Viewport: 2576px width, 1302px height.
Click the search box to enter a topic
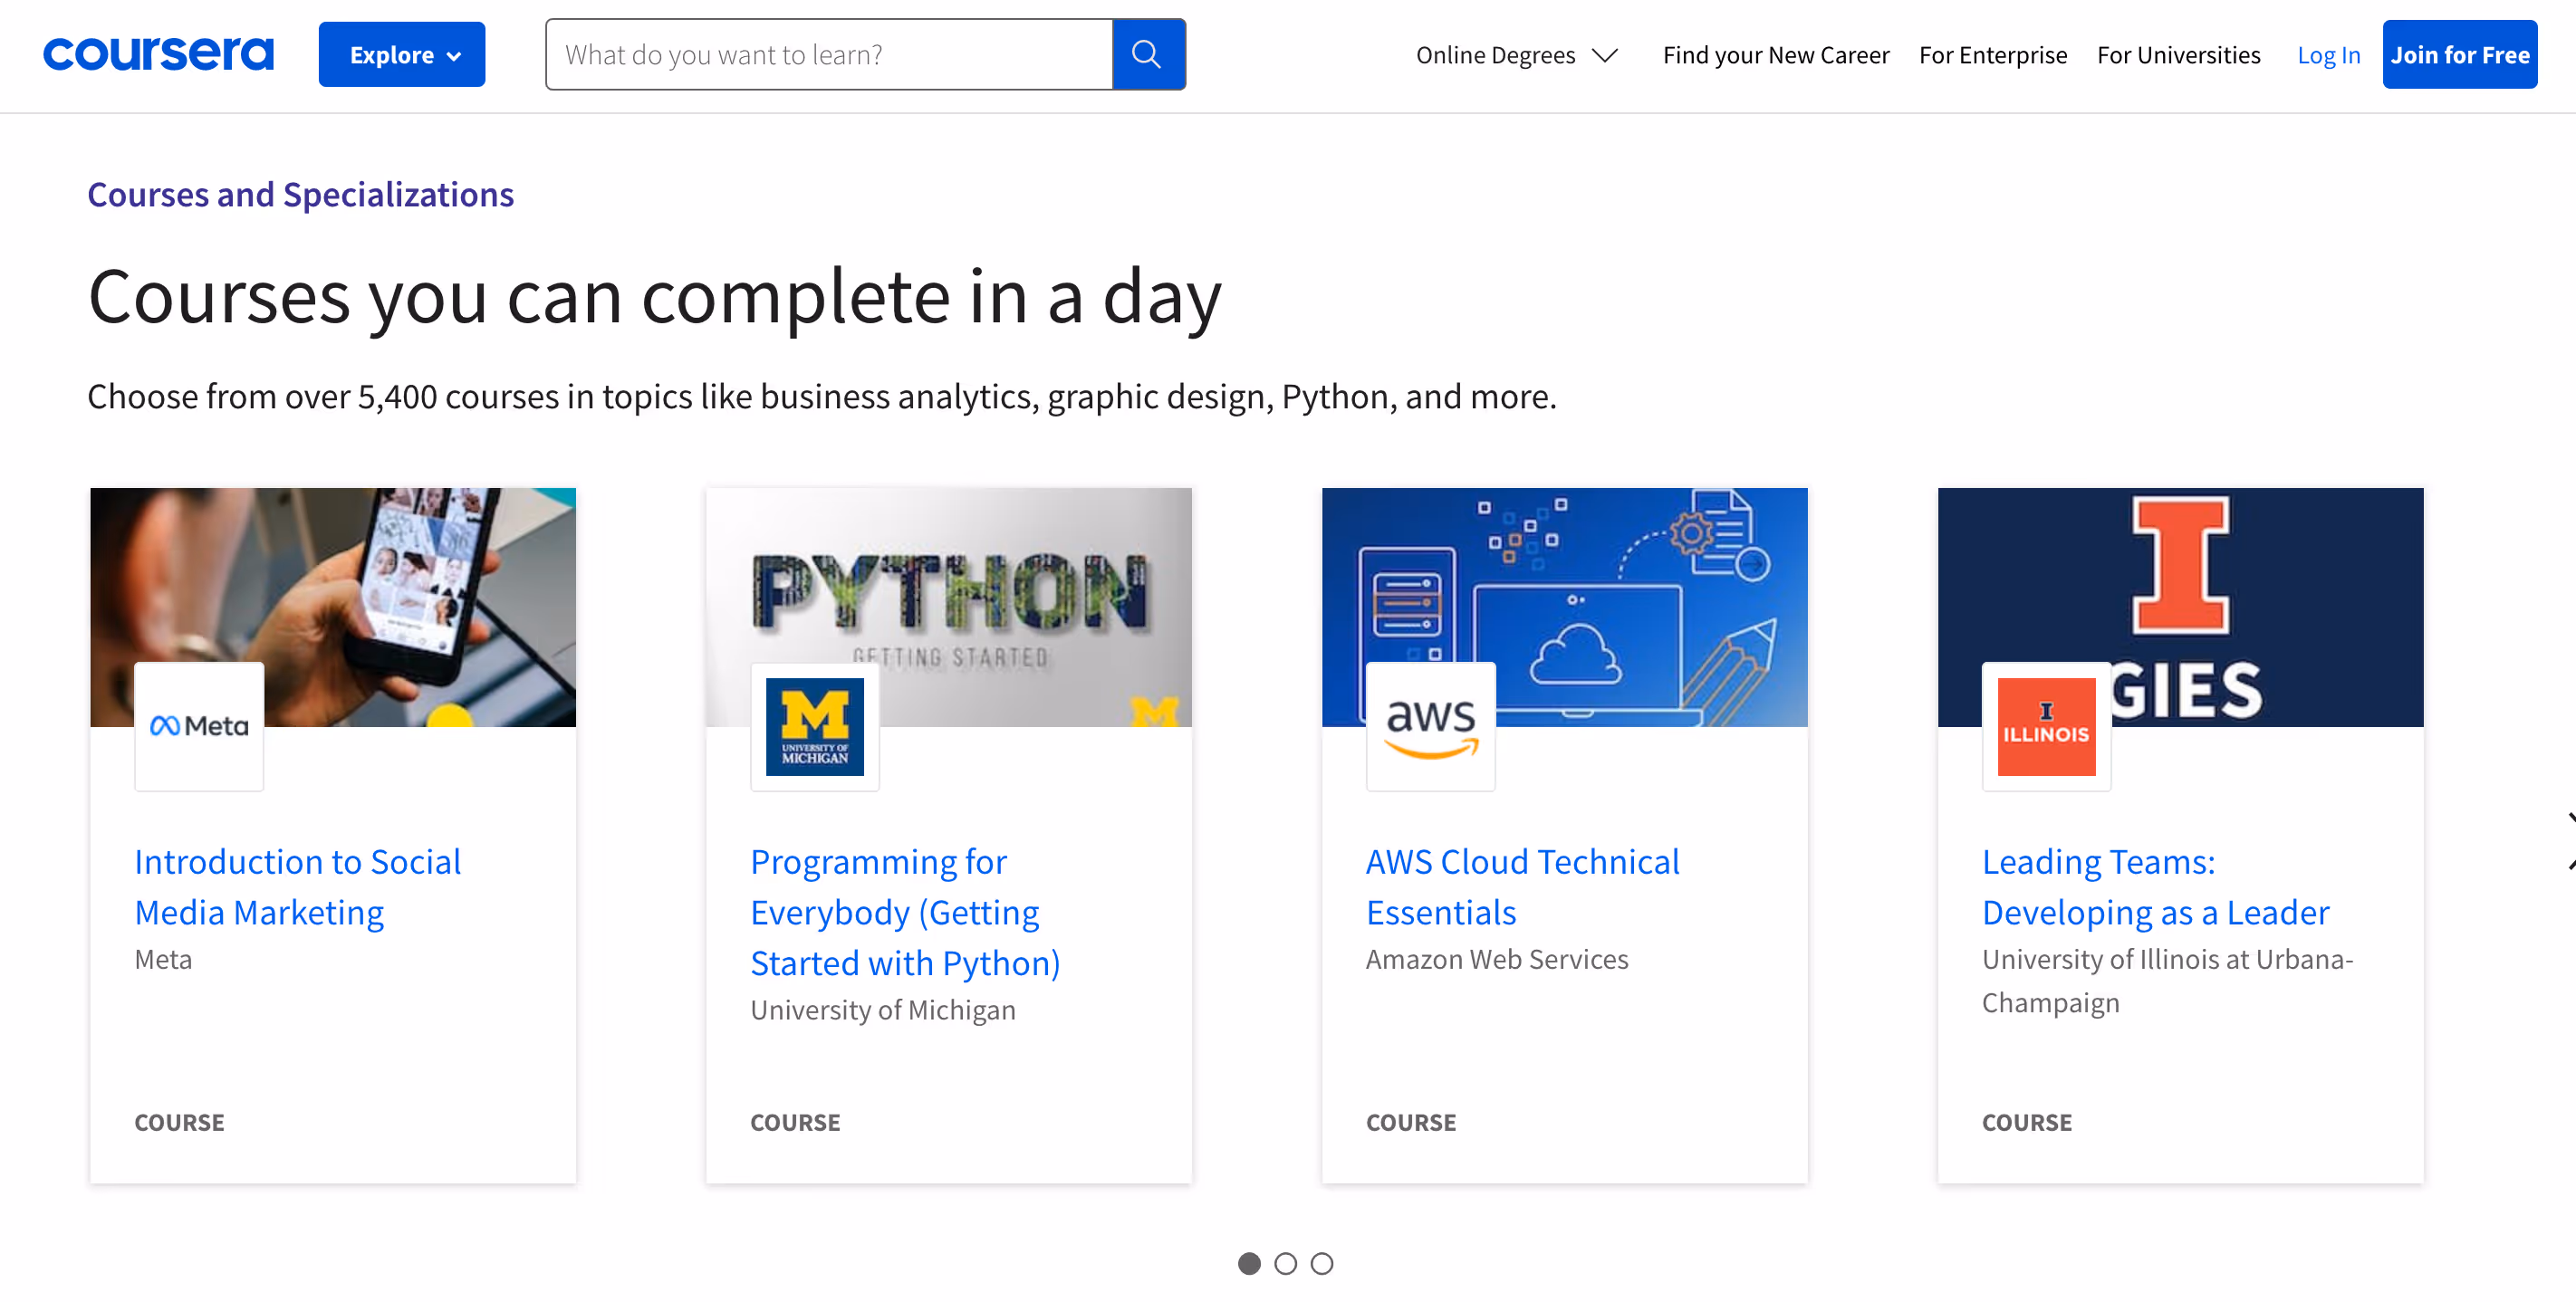pos(828,54)
